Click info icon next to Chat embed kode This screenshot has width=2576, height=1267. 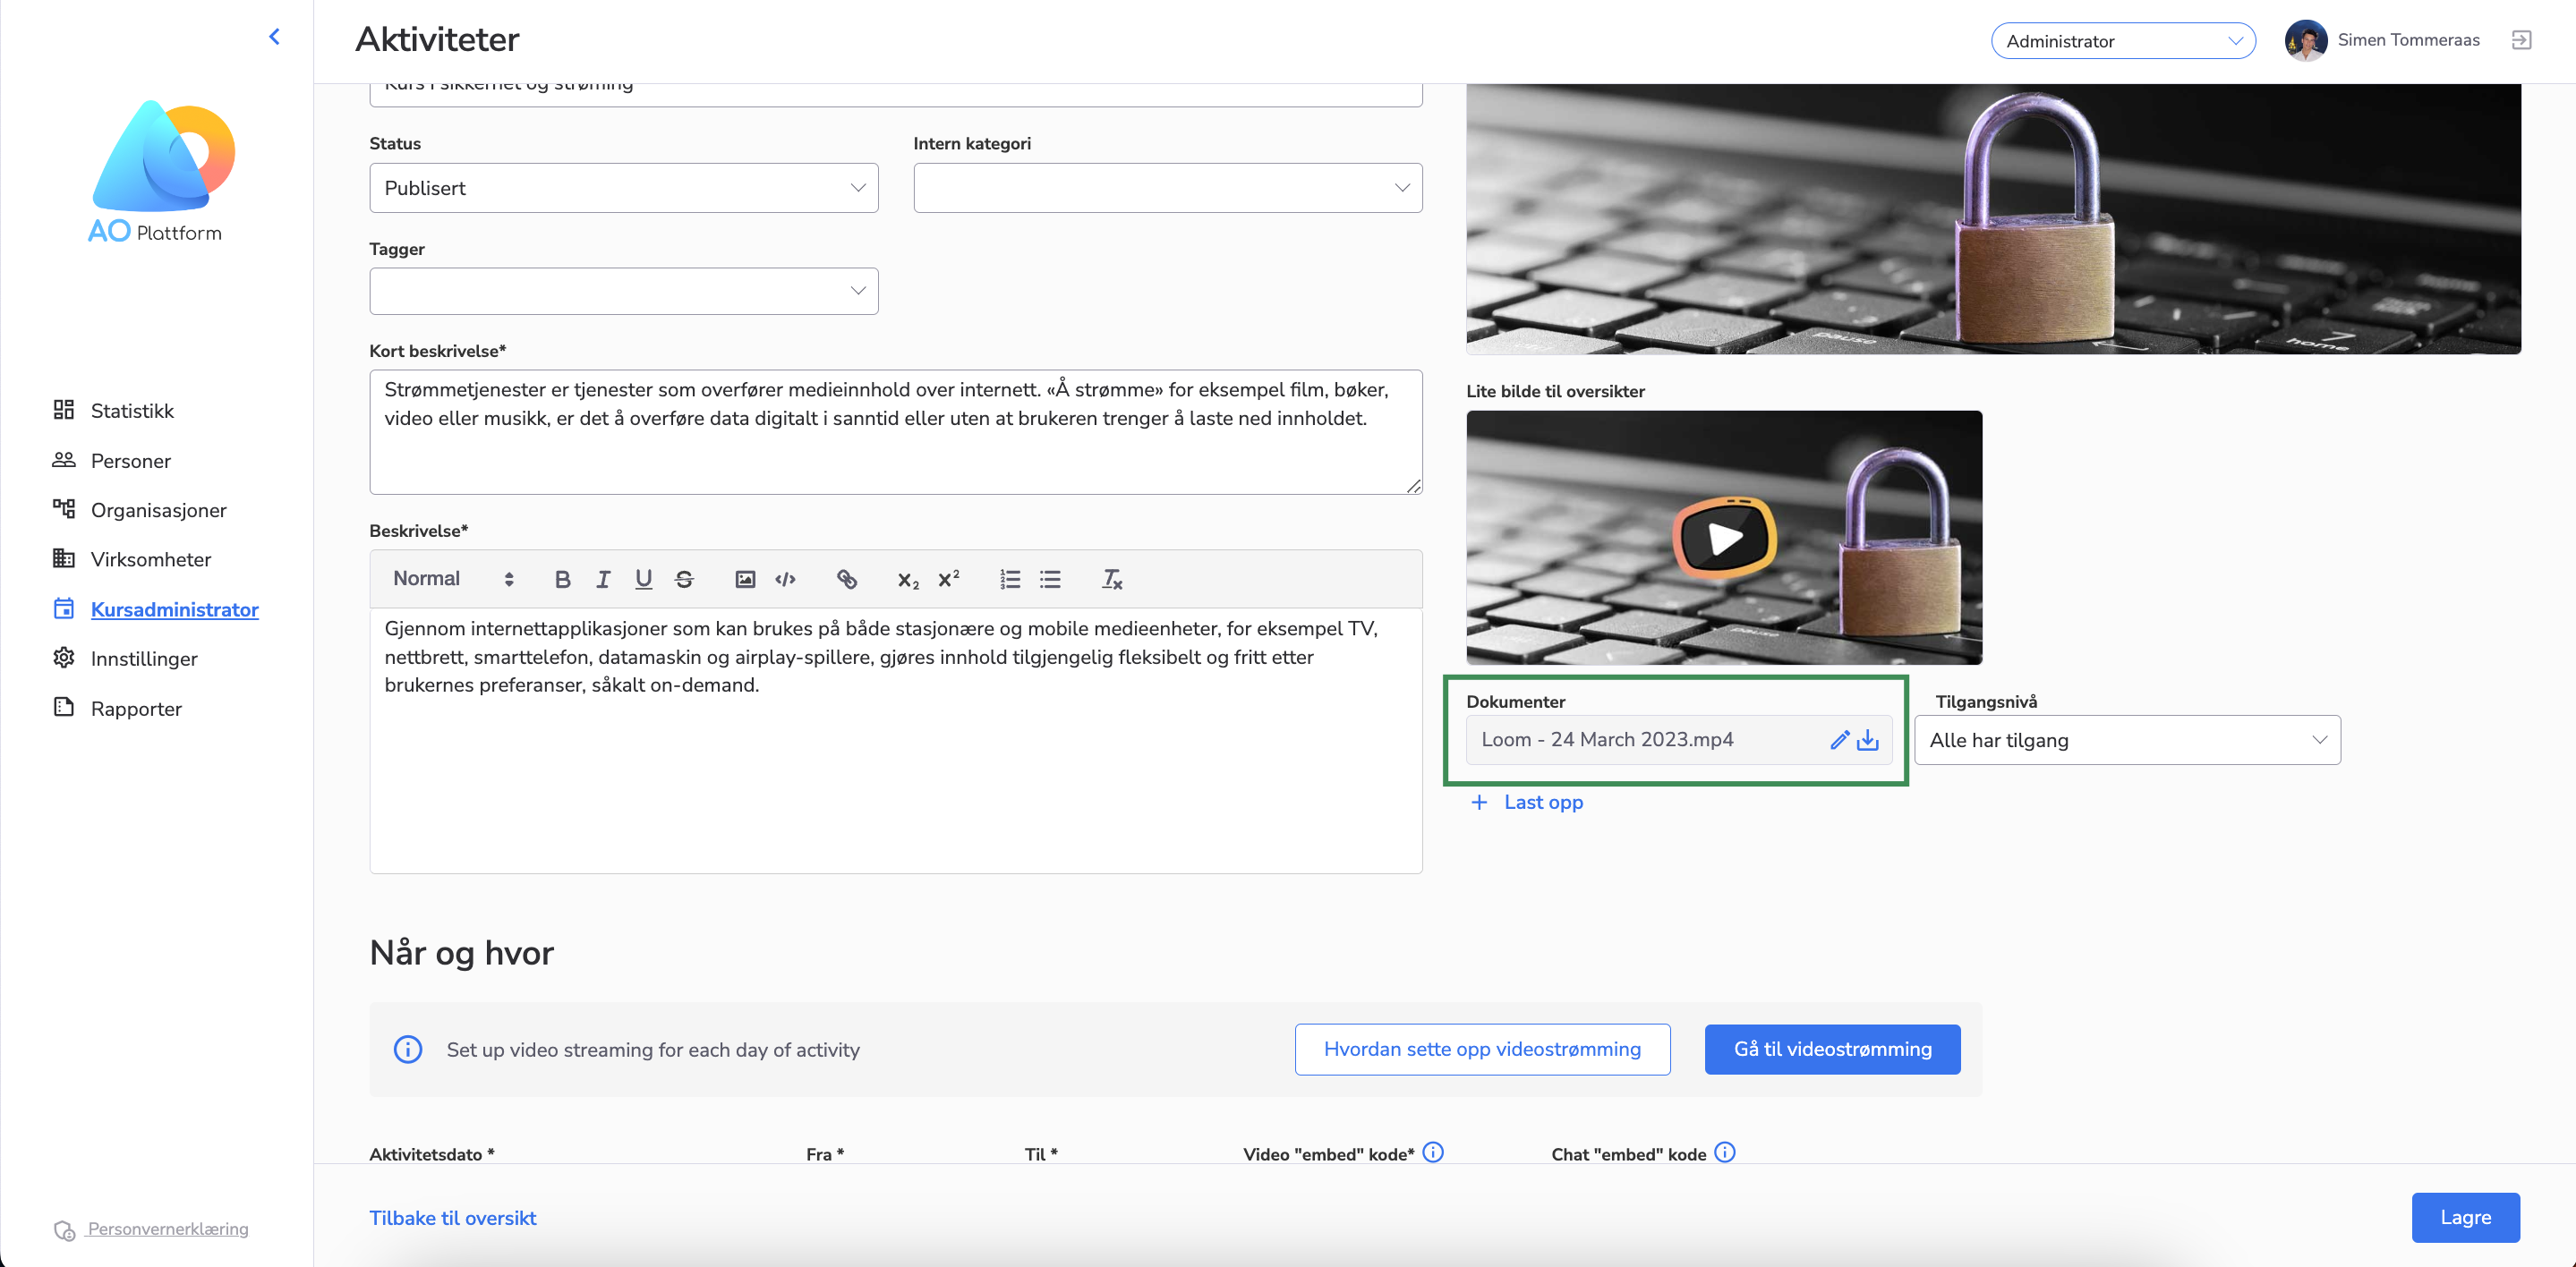click(1725, 1152)
